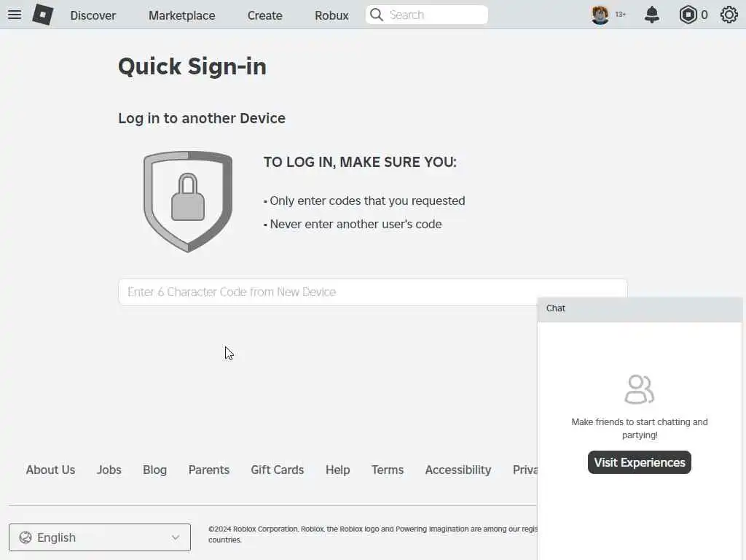
Task: Click the Quick Sign-in heading
Action: 192,66
